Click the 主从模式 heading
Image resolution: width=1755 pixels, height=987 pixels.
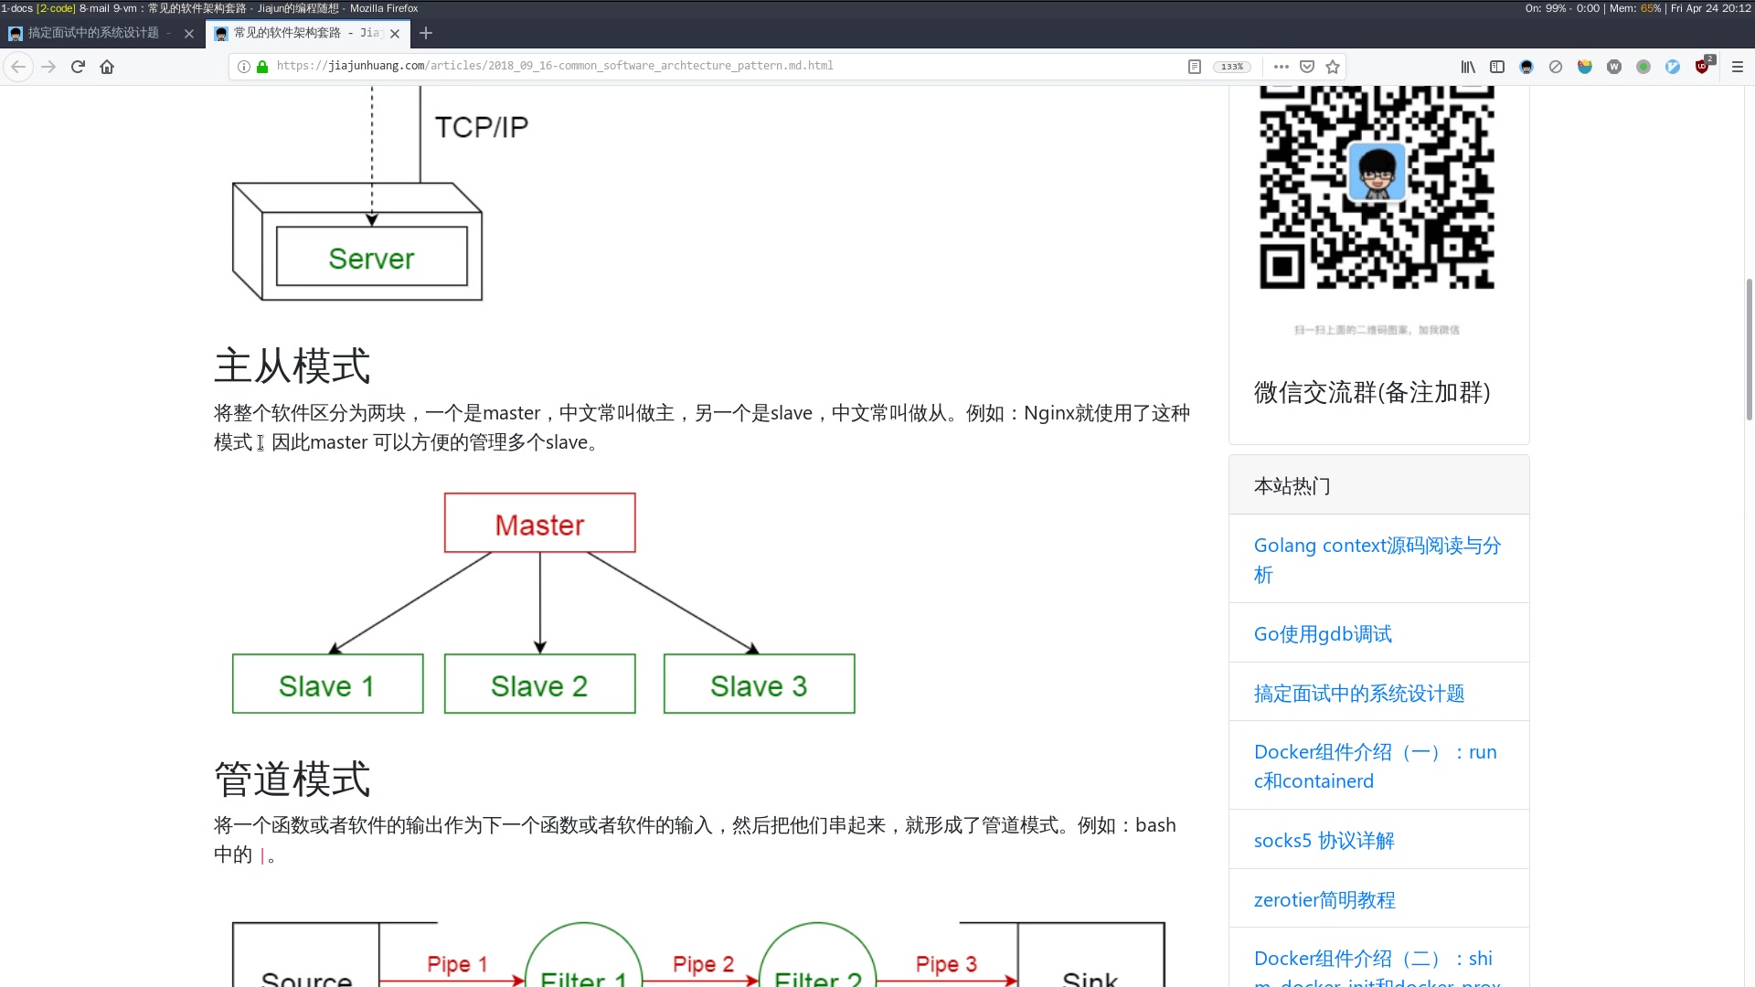tap(292, 366)
